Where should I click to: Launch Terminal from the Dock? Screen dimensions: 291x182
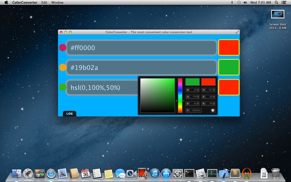189,174
